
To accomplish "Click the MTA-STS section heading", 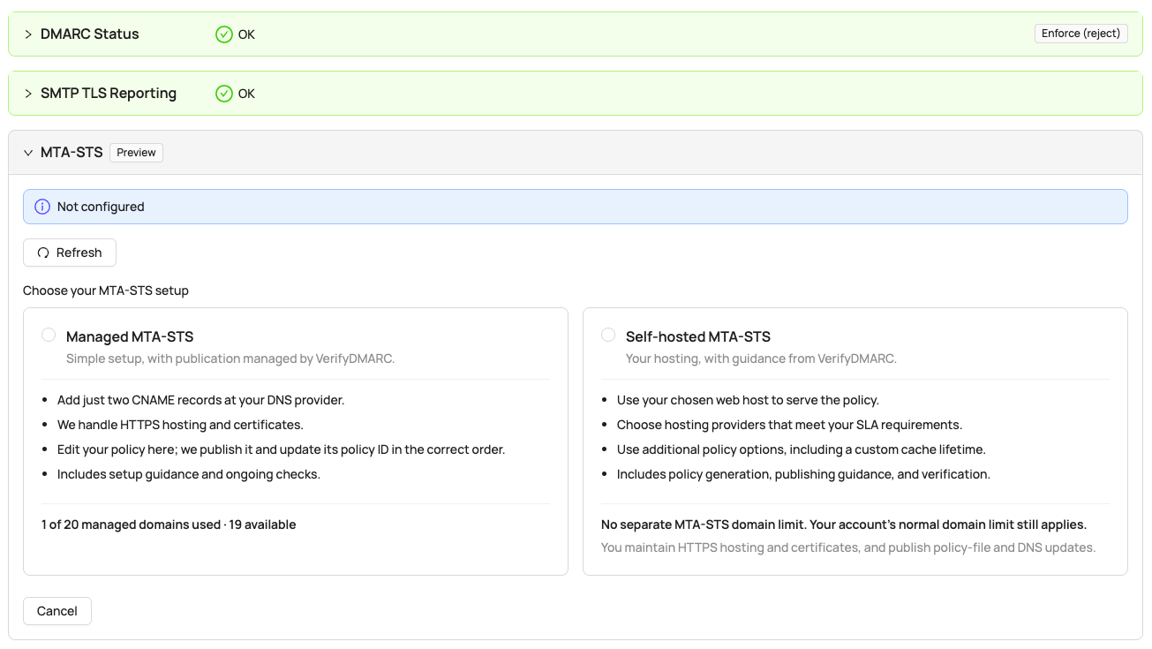I will tap(72, 153).
